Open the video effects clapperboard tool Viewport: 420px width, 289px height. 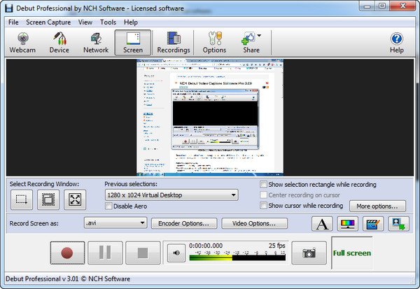373,224
